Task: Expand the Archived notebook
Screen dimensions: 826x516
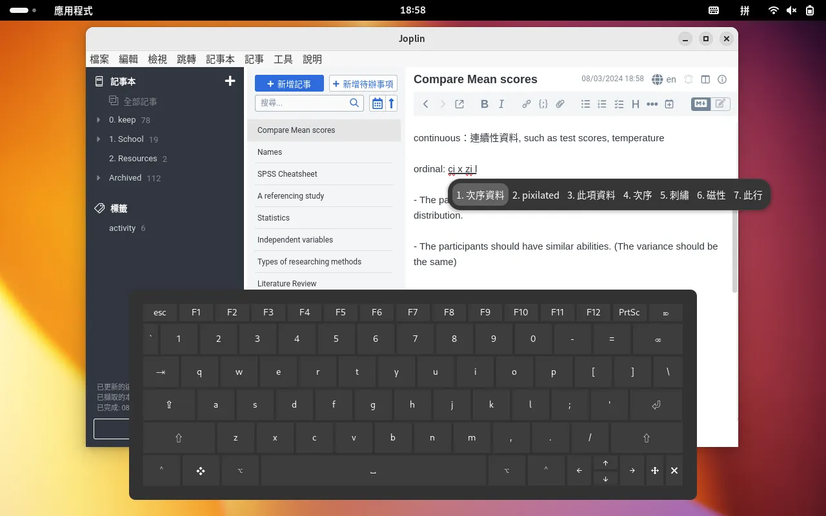Action: [x=99, y=178]
